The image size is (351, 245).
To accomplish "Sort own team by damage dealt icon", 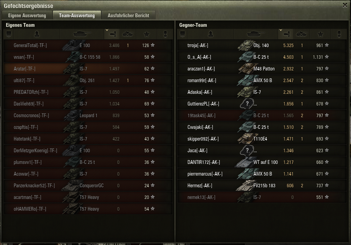I will [112, 34].
